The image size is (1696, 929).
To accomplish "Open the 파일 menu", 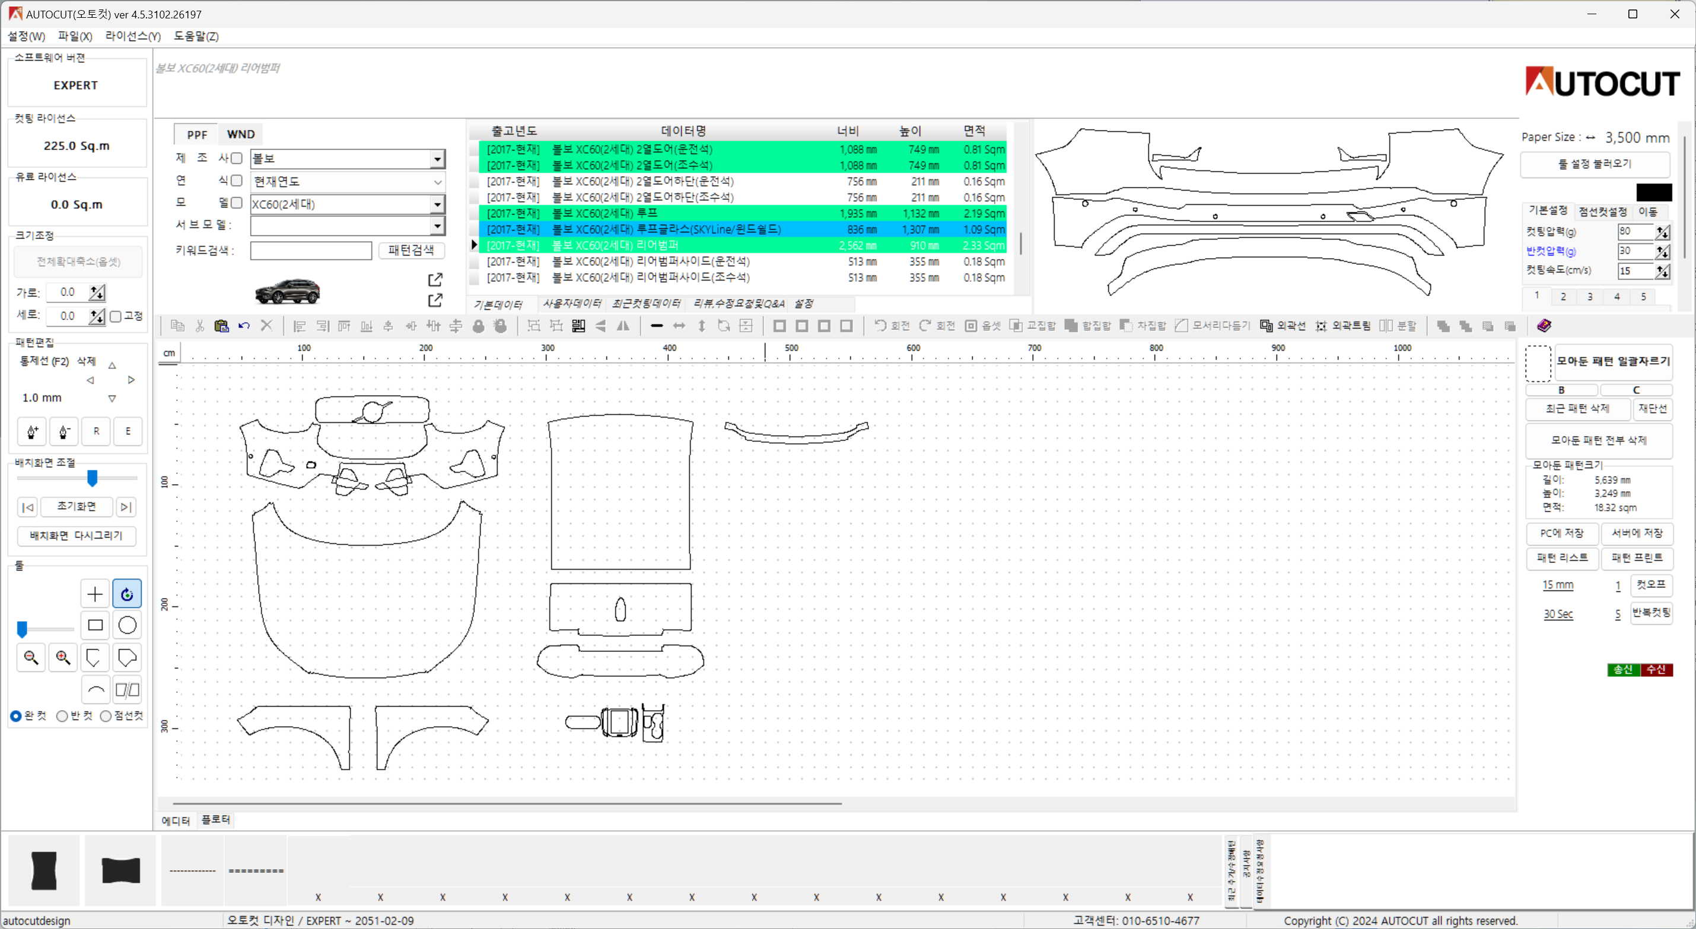I will 75,36.
